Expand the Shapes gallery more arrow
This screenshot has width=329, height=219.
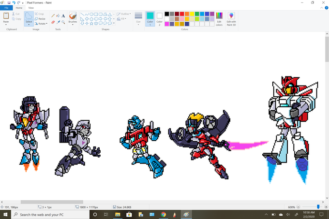(114, 23)
